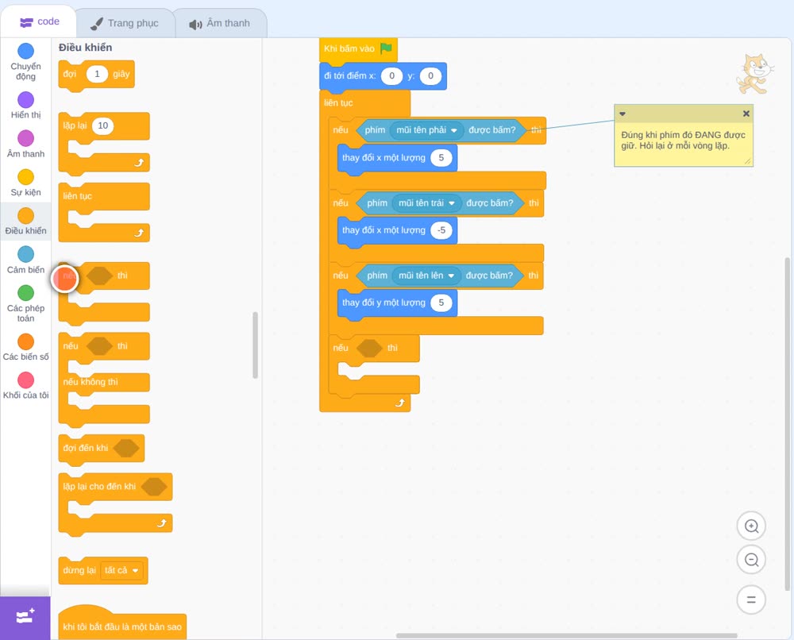Click the 5 value in thay đổi y block

tap(441, 303)
